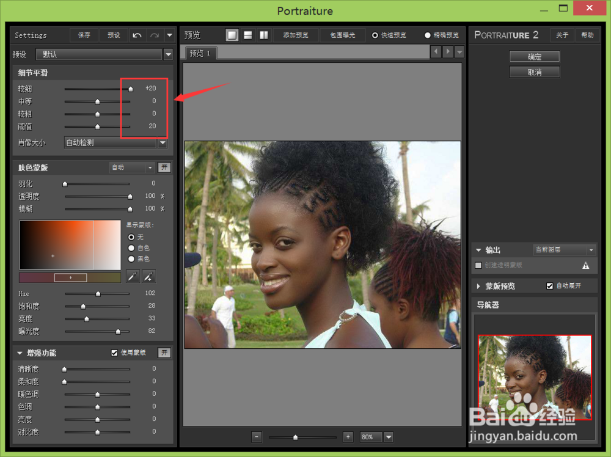Select the eyedropper-plus add color tool
Image resolution: width=611 pixels, height=457 pixels.
pyautogui.click(x=148, y=277)
